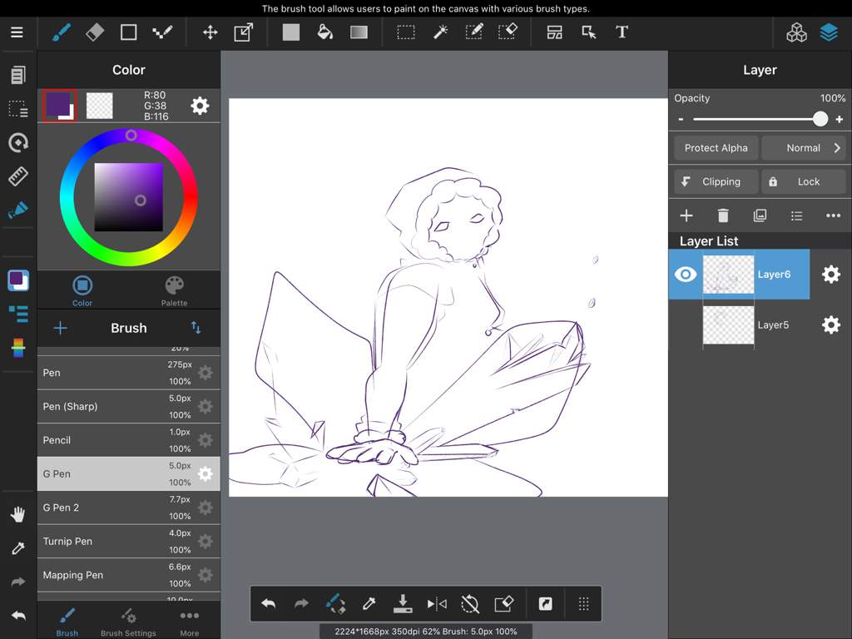Select the Eraser tool
The height and width of the screenshot is (639, 852).
coord(95,32)
